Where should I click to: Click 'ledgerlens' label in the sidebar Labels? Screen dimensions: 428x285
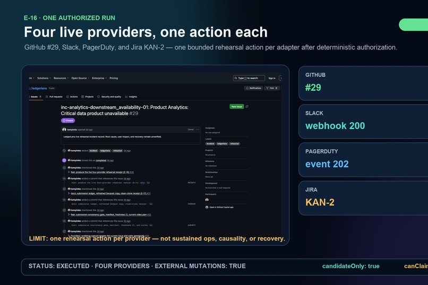(x=222, y=144)
